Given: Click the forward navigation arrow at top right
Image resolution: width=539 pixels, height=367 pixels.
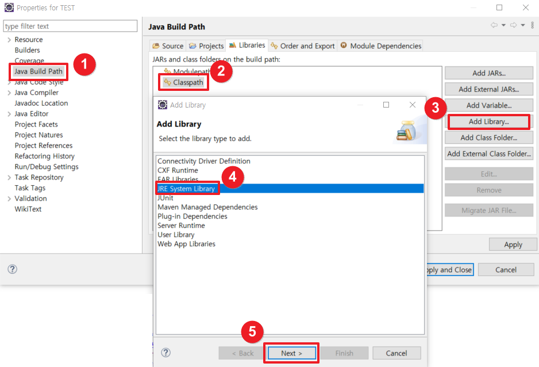Looking at the screenshot, I should tap(513, 25).
